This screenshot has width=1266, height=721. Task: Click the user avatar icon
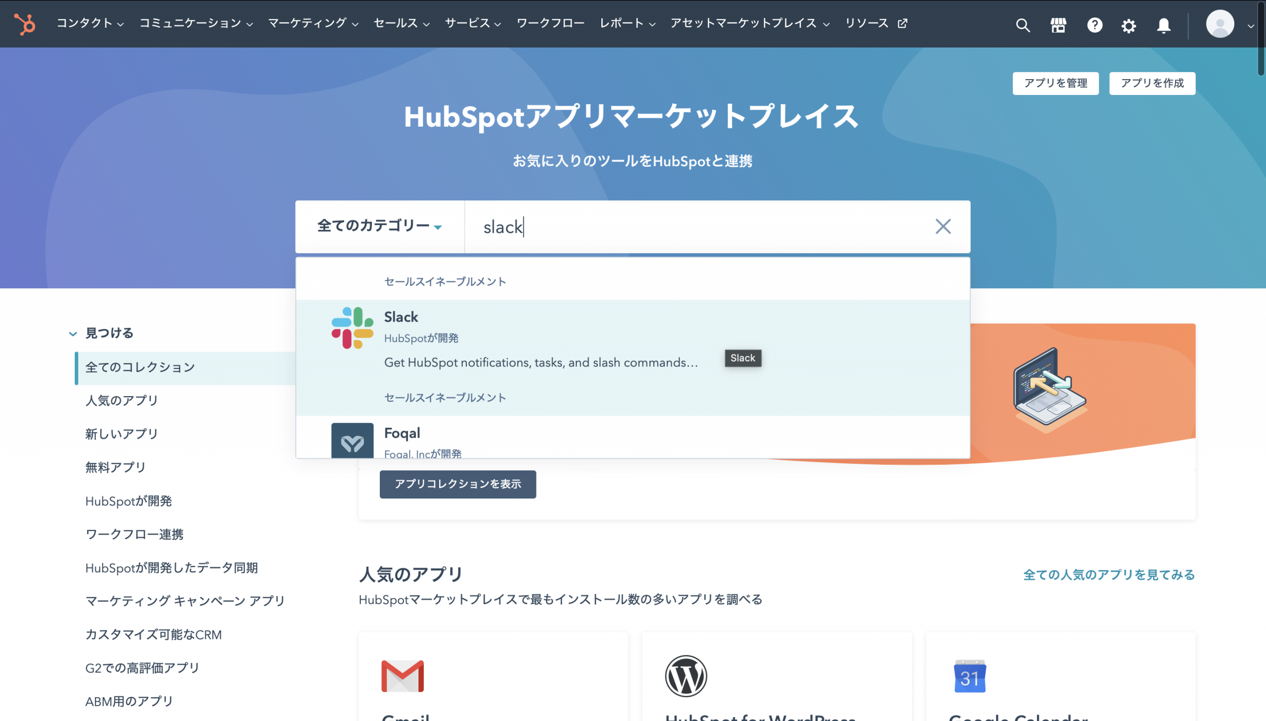[1220, 24]
